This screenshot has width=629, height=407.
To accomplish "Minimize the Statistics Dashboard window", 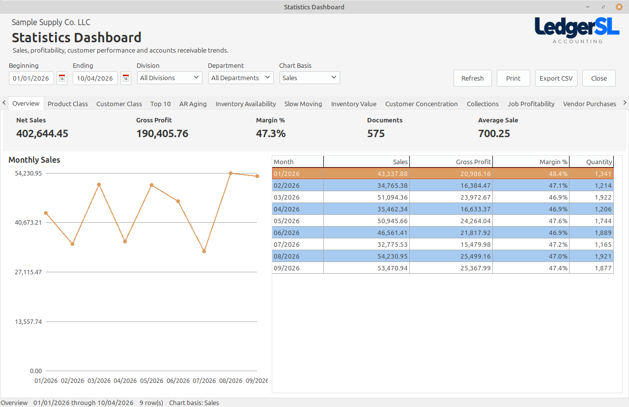I will coord(588,7).
